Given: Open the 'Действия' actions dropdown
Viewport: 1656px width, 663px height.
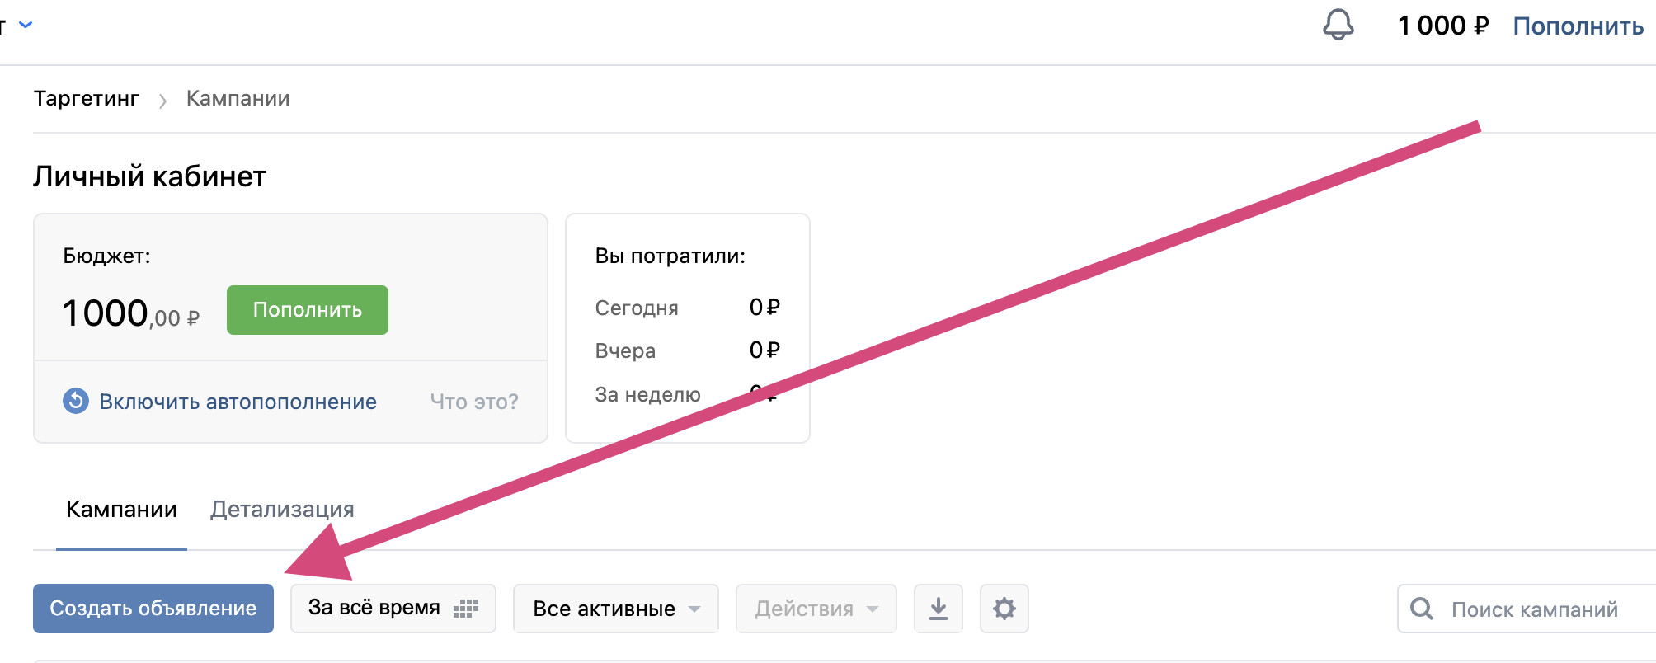Looking at the screenshot, I should click(816, 609).
